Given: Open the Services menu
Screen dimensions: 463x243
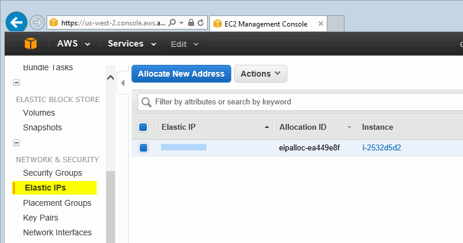Looking at the screenshot, I should pyautogui.click(x=132, y=44).
